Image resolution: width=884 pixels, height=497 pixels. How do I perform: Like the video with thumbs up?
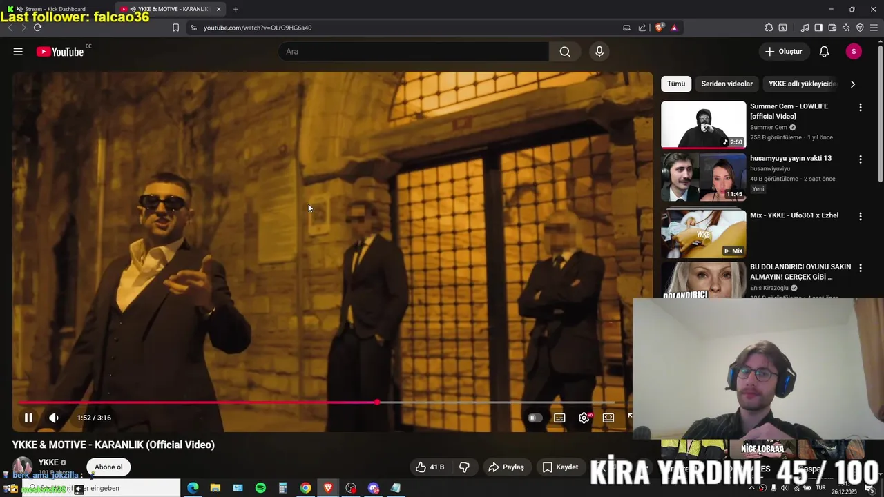430,467
